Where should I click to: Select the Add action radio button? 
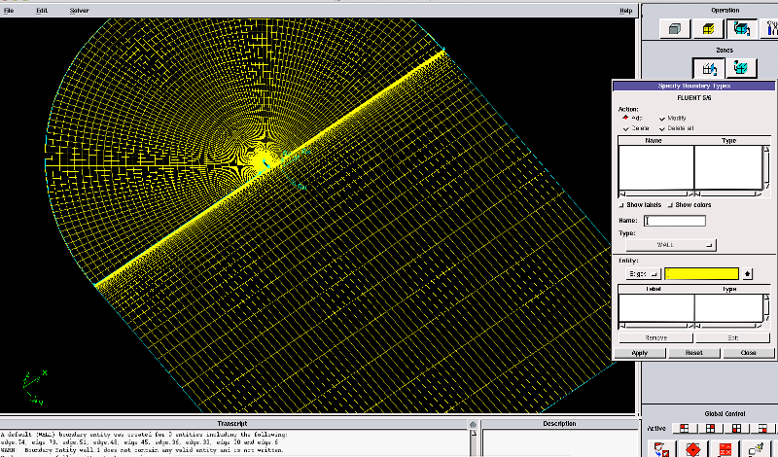click(625, 118)
